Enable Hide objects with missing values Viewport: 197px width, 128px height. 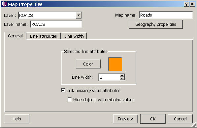pos(70,100)
